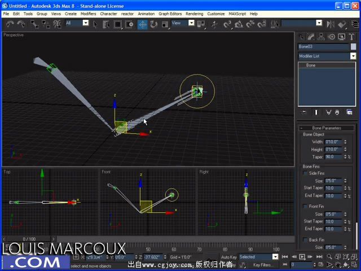Step to the Previous Frame button
This screenshot has width=361, height=271.
(294, 256)
